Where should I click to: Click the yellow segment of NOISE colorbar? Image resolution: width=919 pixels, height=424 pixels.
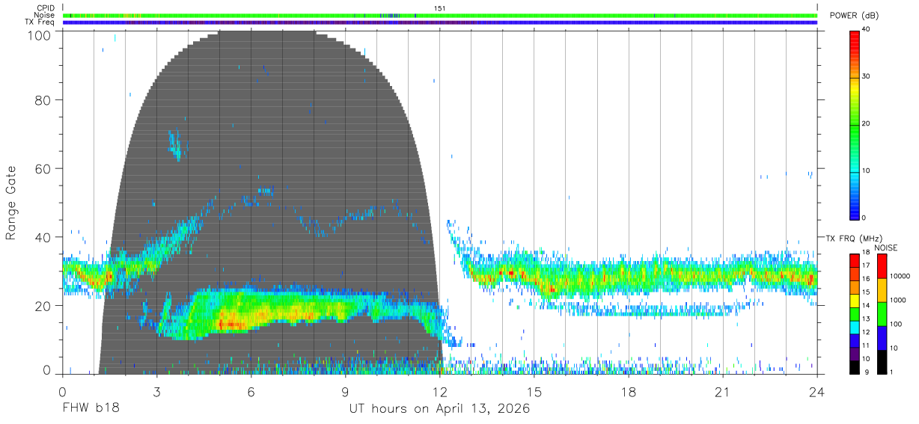882,289
